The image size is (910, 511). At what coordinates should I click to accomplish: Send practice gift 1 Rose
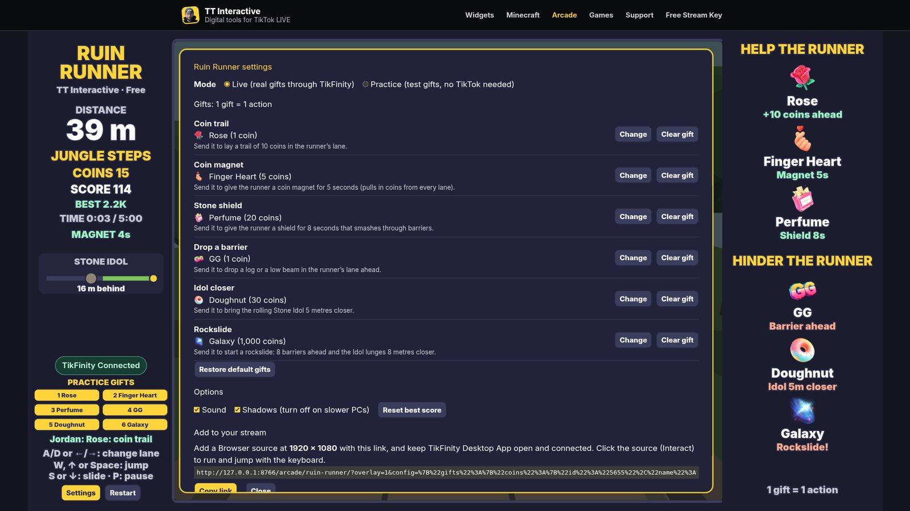click(67, 395)
